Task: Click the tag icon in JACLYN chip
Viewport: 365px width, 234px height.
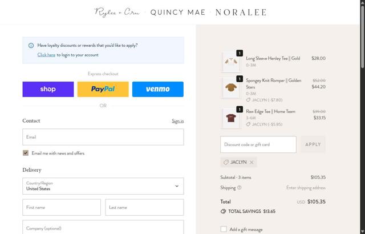Action: tap(226, 162)
